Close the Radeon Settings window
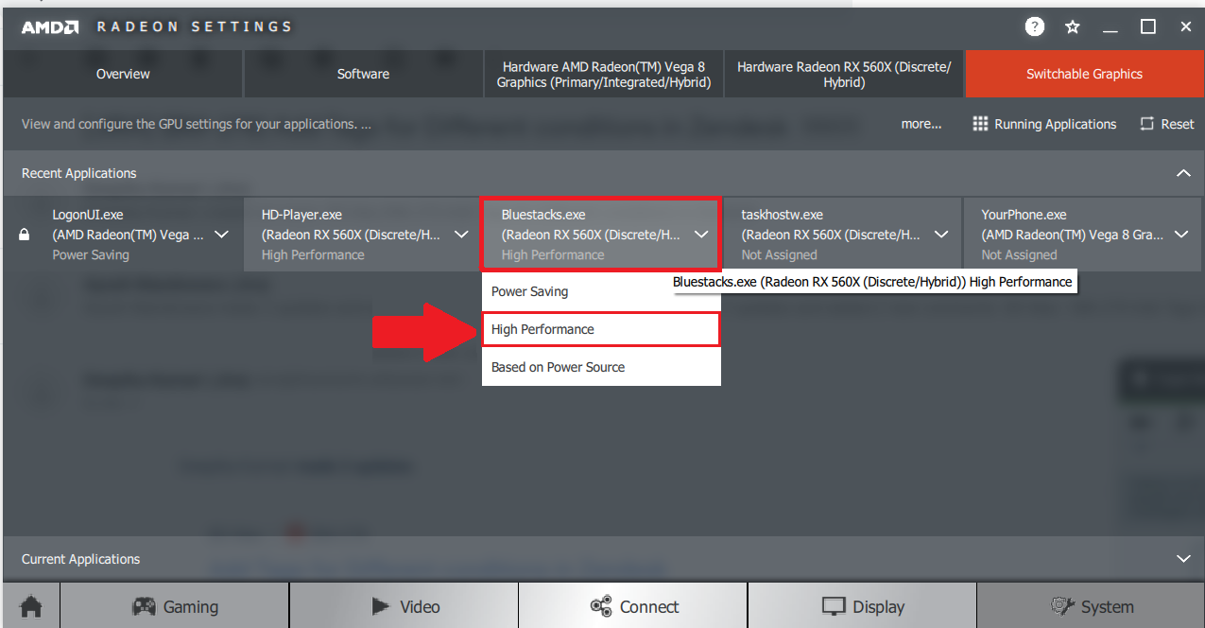The width and height of the screenshot is (1205, 628). coord(1186,26)
